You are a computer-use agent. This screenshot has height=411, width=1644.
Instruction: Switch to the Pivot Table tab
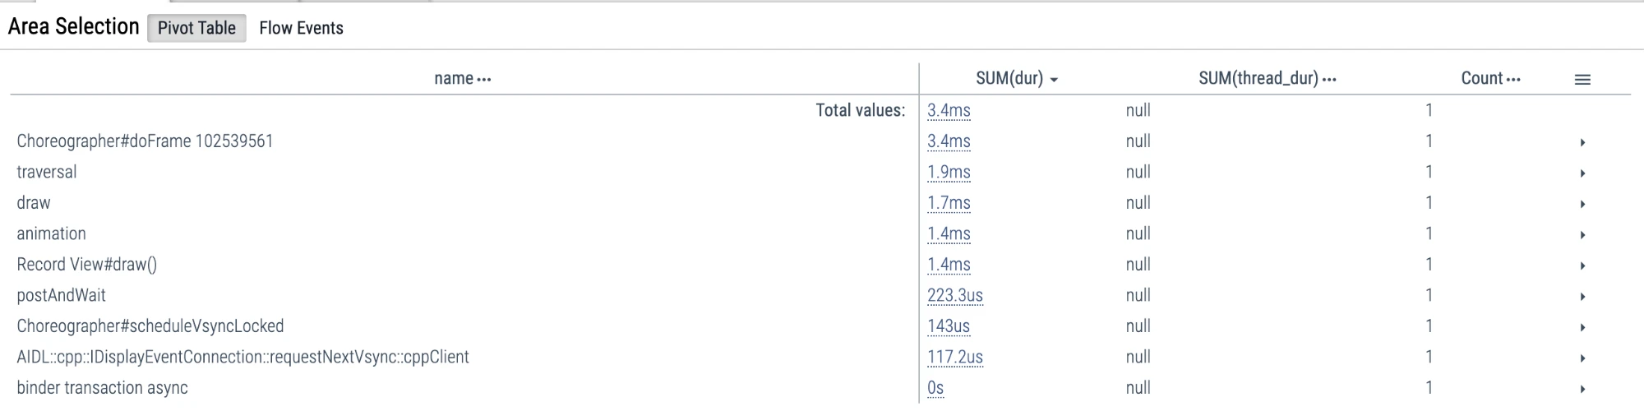pyautogui.click(x=196, y=28)
